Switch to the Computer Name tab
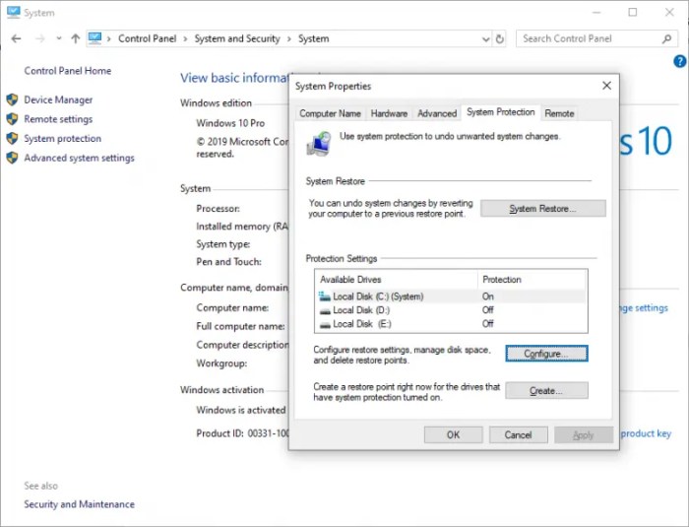The width and height of the screenshot is (689, 527). click(x=330, y=113)
